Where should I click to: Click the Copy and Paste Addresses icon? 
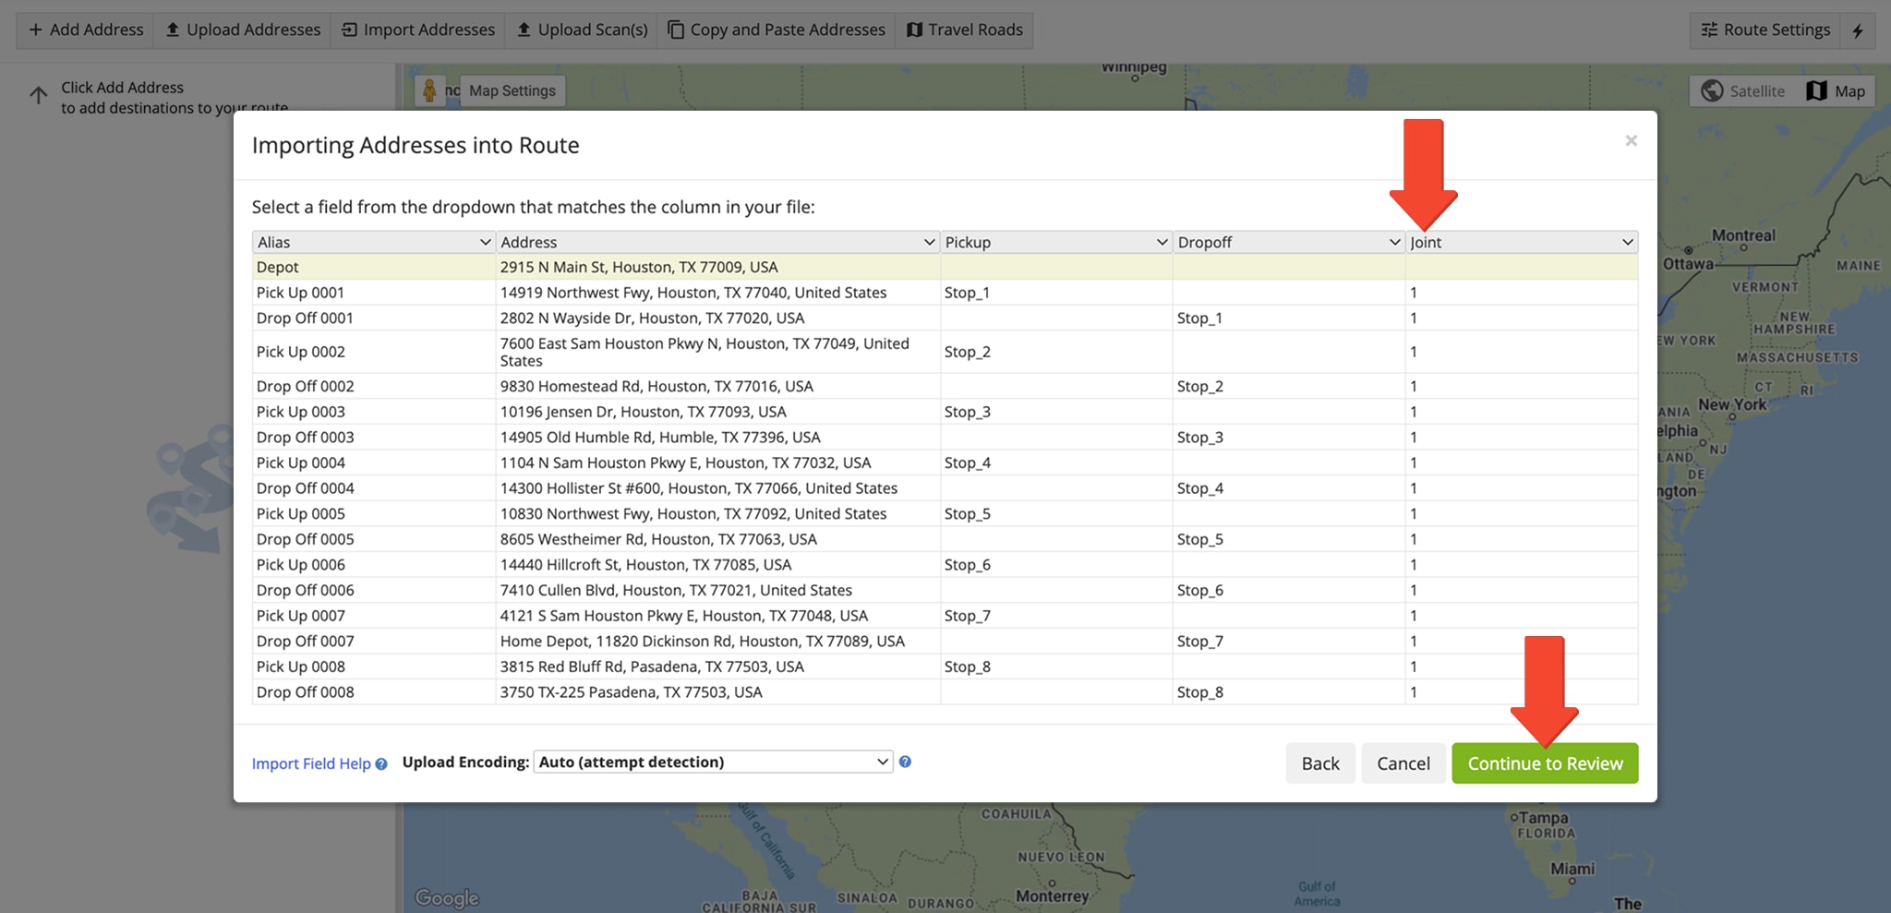coord(674,30)
